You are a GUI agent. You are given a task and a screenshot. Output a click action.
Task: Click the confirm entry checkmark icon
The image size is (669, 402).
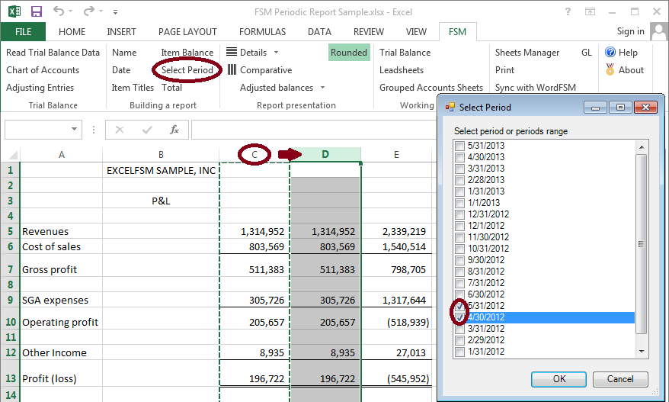tap(147, 130)
